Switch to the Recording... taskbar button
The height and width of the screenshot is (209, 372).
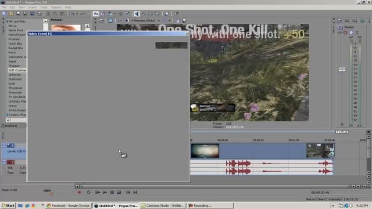click(210, 206)
